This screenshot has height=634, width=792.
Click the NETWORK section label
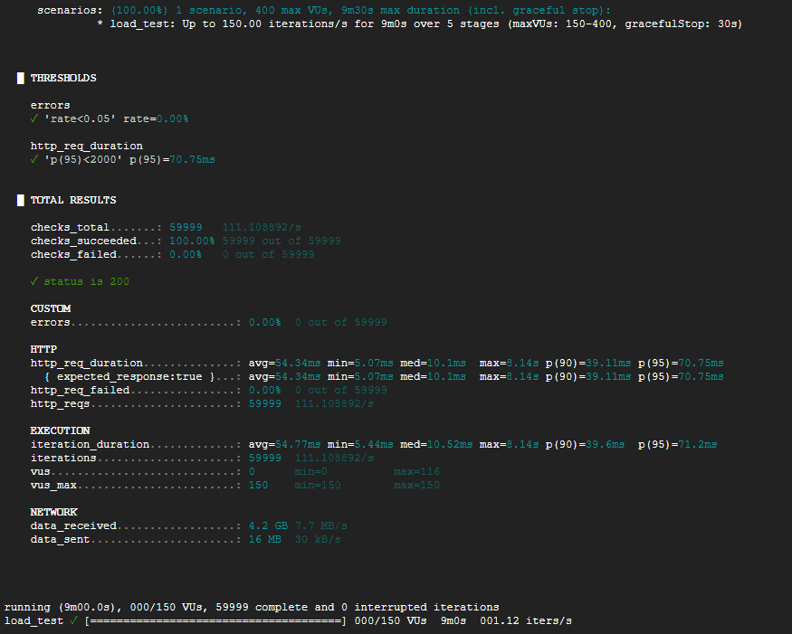[53, 512]
